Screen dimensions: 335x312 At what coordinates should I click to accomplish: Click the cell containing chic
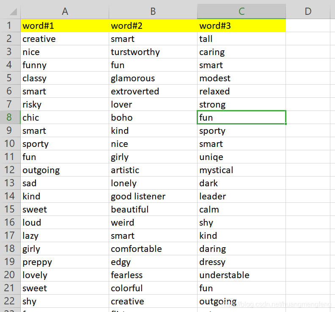(65, 117)
